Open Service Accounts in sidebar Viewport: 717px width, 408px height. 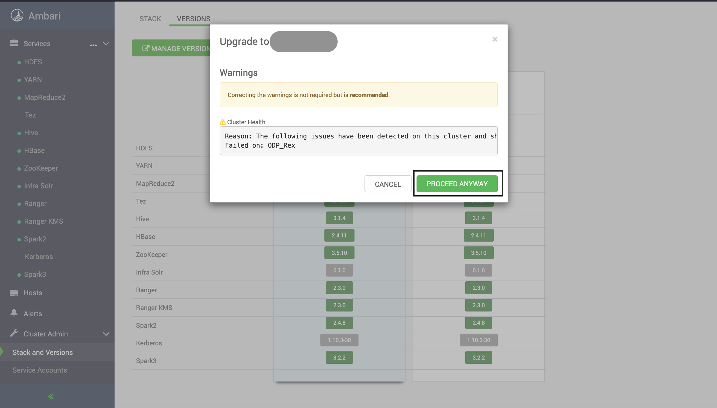pos(40,370)
